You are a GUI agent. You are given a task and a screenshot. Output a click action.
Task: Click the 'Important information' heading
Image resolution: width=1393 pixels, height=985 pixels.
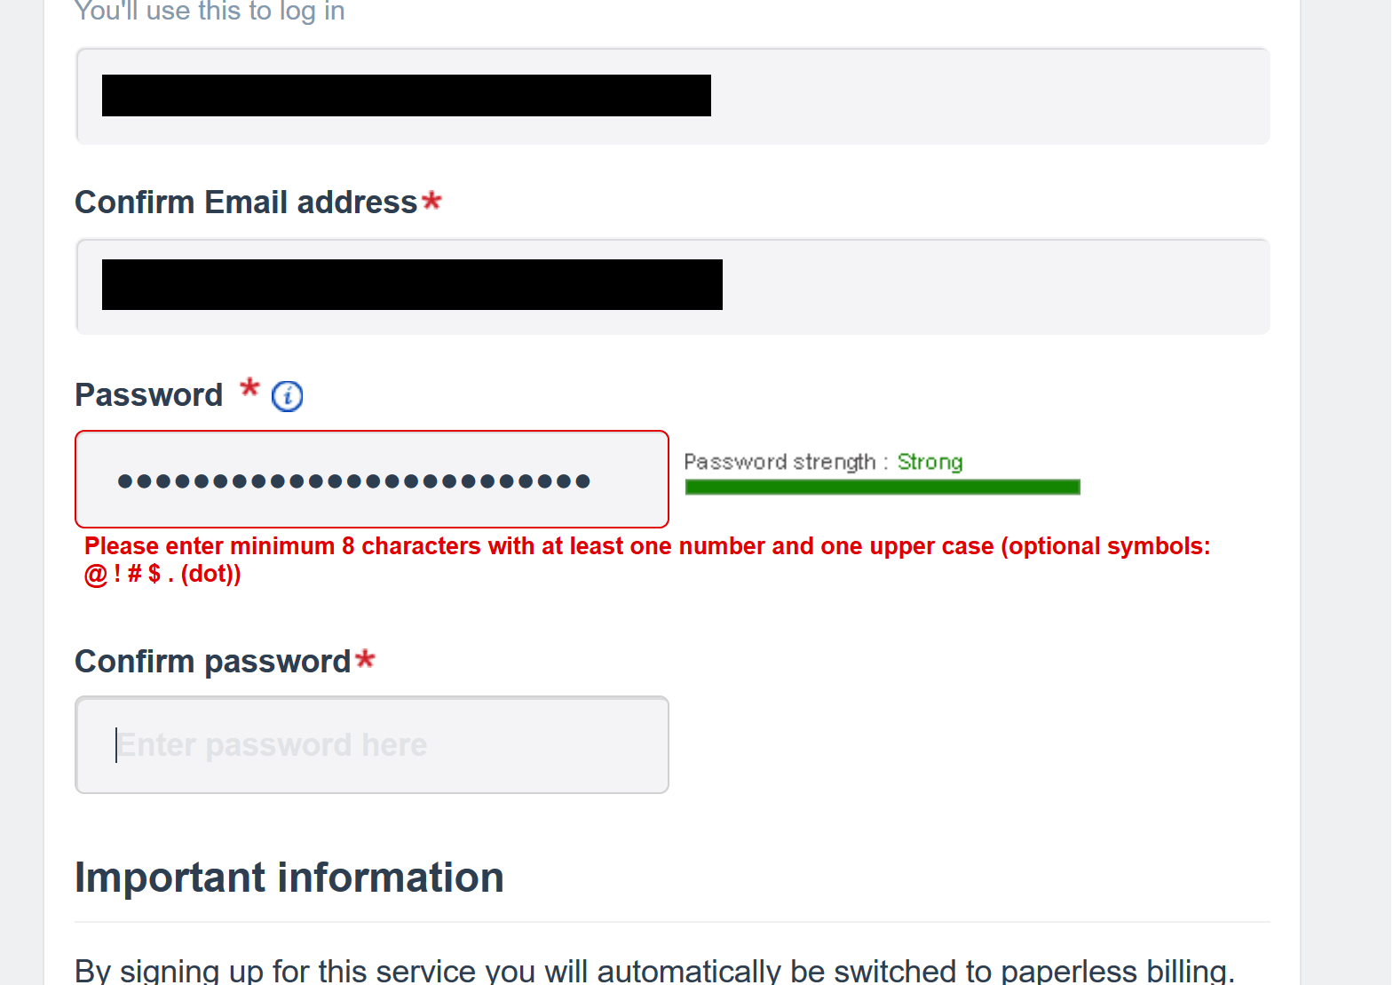pos(289,878)
